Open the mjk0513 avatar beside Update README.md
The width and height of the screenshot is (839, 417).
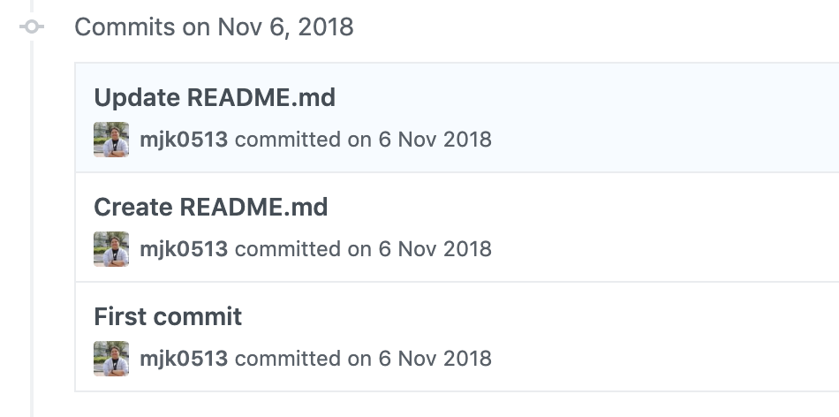pyautogui.click(x=111, y=140)
